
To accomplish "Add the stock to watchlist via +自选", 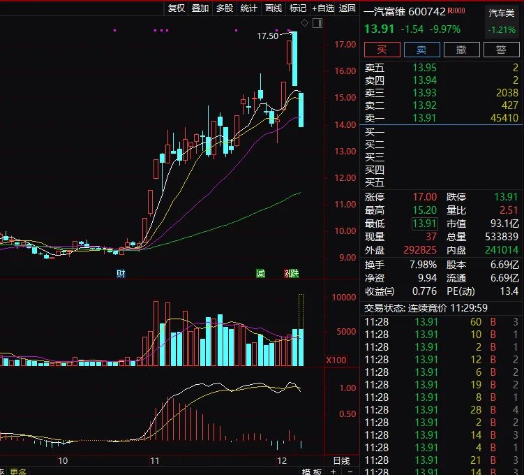I will coord(323,8).
